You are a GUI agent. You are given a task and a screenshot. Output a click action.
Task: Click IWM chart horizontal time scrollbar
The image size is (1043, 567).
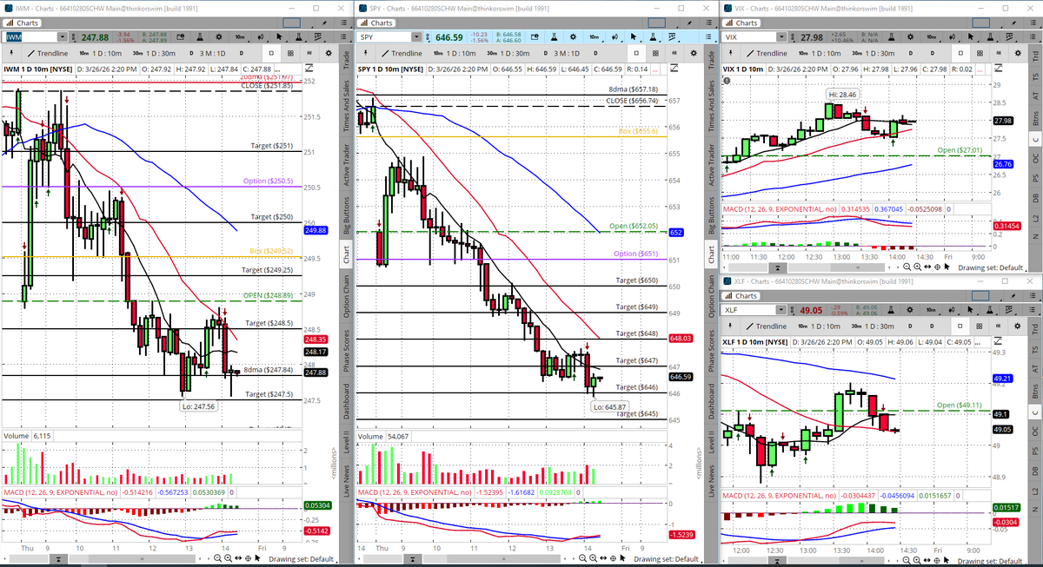(142, 558)
